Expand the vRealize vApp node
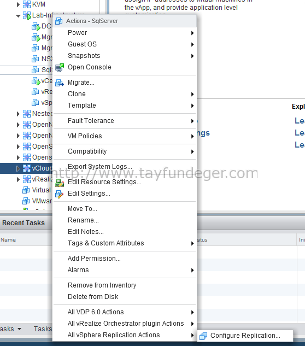Image resolution: width=305 pixels, height=346 pixels. (x=19, y=179)
